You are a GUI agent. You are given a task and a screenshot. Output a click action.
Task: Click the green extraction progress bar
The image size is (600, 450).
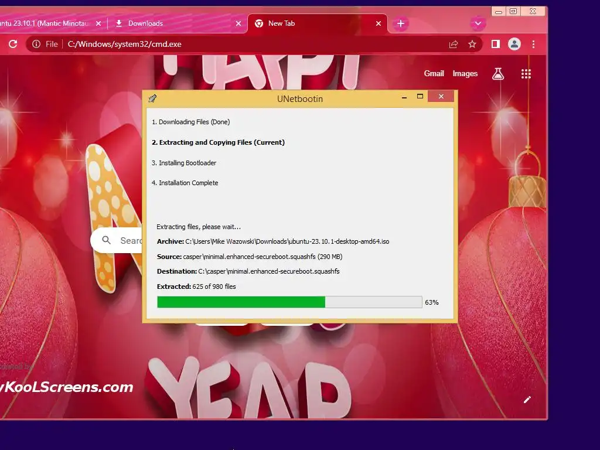click(289, 302)
